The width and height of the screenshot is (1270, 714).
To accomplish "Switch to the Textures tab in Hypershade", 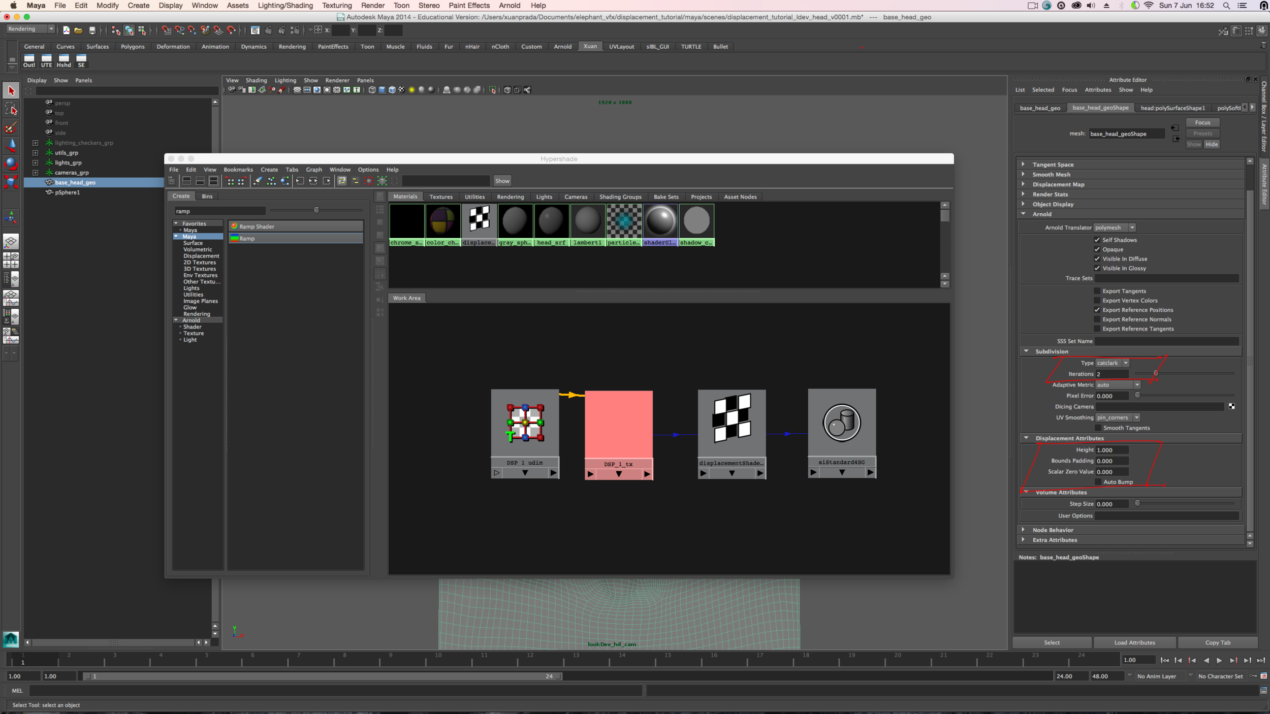I will click(x=441, y=197).
